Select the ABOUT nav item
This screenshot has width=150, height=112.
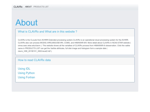(x=28, y=7)
